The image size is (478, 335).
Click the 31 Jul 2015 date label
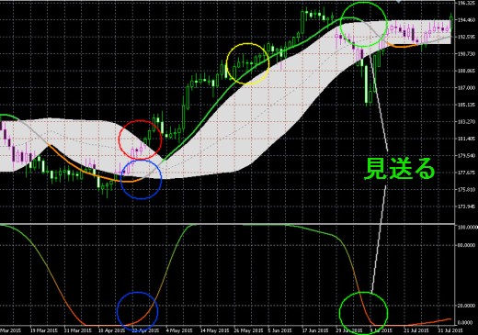coord(450,330)
